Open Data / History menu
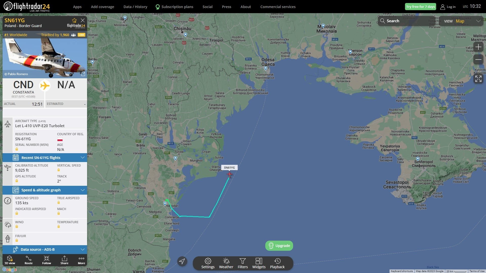The height and width of the screenshot is (273, 486). [135, 7]
